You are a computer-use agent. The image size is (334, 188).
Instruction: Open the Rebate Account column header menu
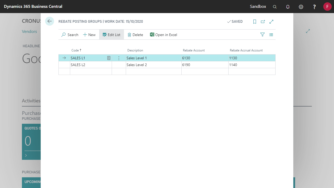(194, 50)
